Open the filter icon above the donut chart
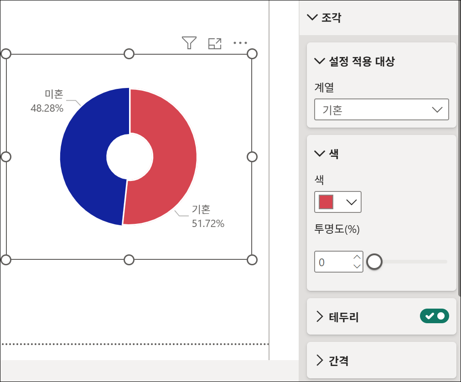The image size is (461, 382). click(189, 43)
